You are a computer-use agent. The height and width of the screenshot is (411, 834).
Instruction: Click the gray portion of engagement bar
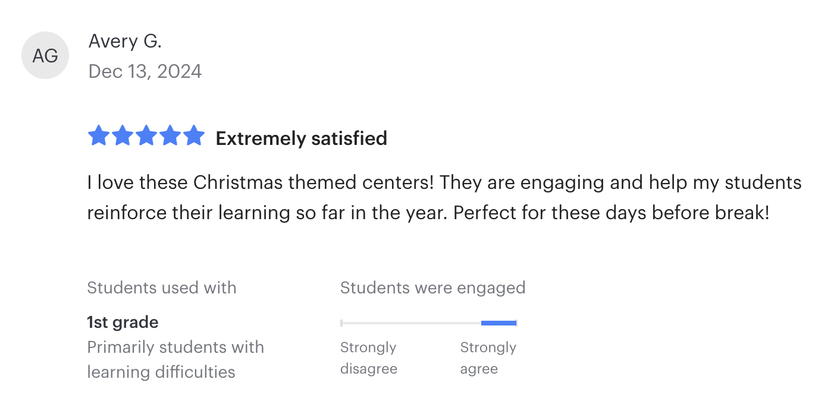point(410,323)
